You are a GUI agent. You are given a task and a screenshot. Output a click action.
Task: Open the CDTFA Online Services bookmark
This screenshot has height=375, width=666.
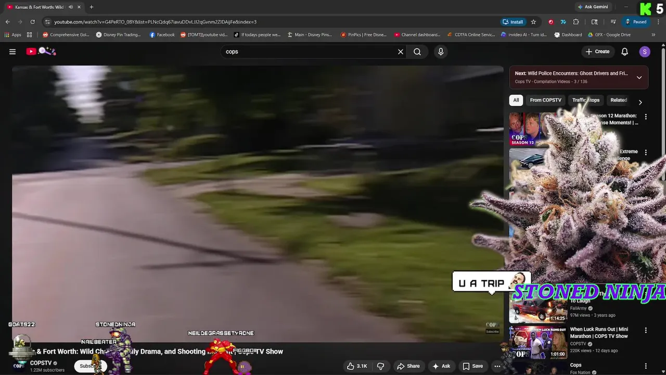click(x=471, y=35)
